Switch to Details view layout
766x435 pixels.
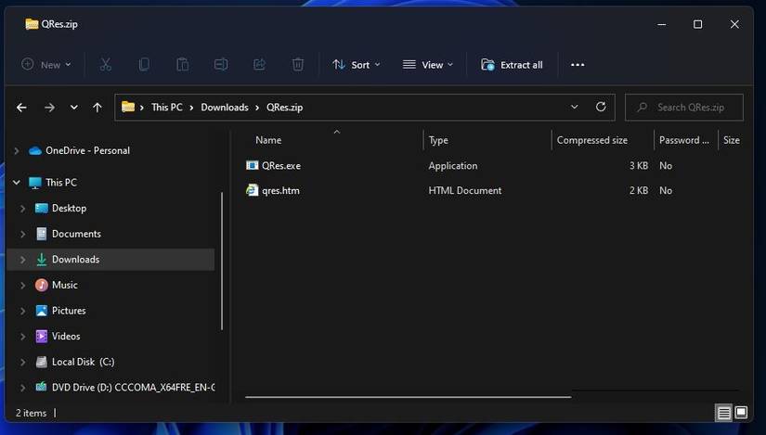[x=723, y=413]
